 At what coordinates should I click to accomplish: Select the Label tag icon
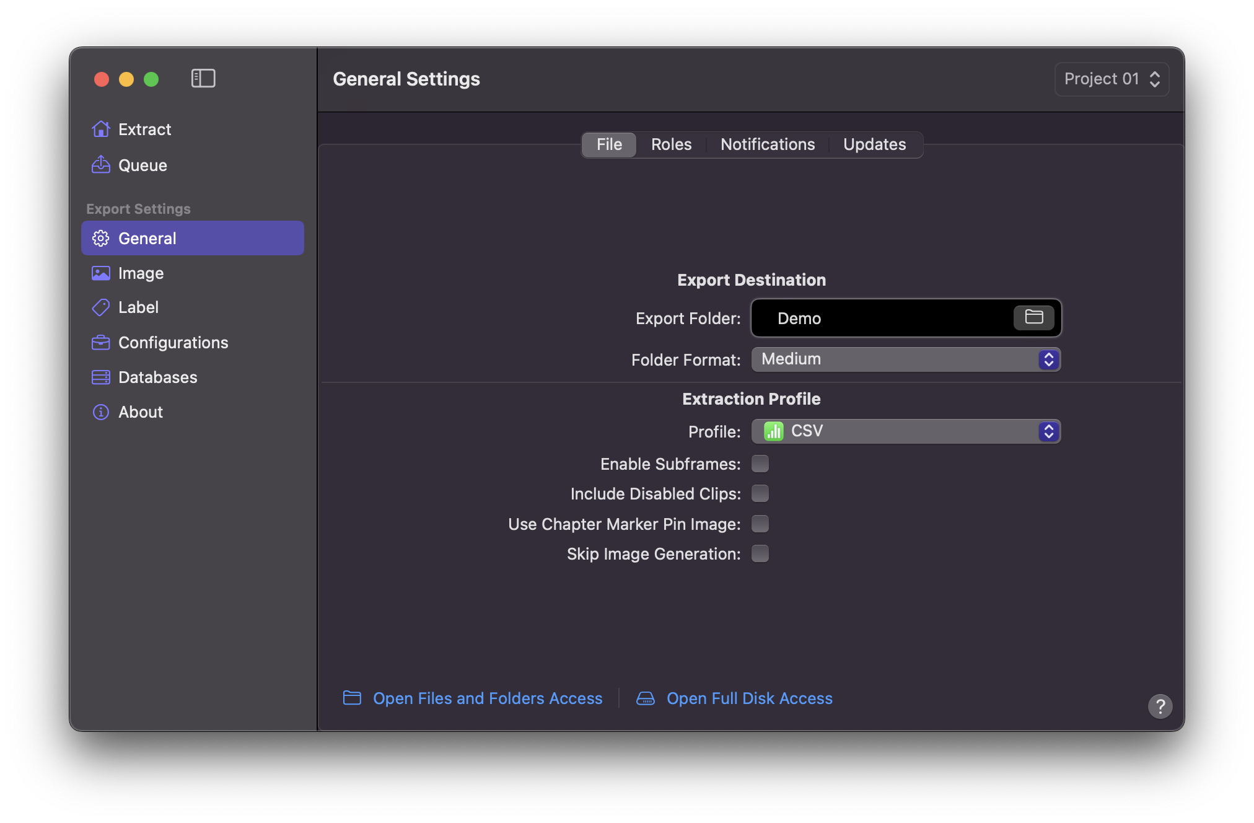click(101, 307)
